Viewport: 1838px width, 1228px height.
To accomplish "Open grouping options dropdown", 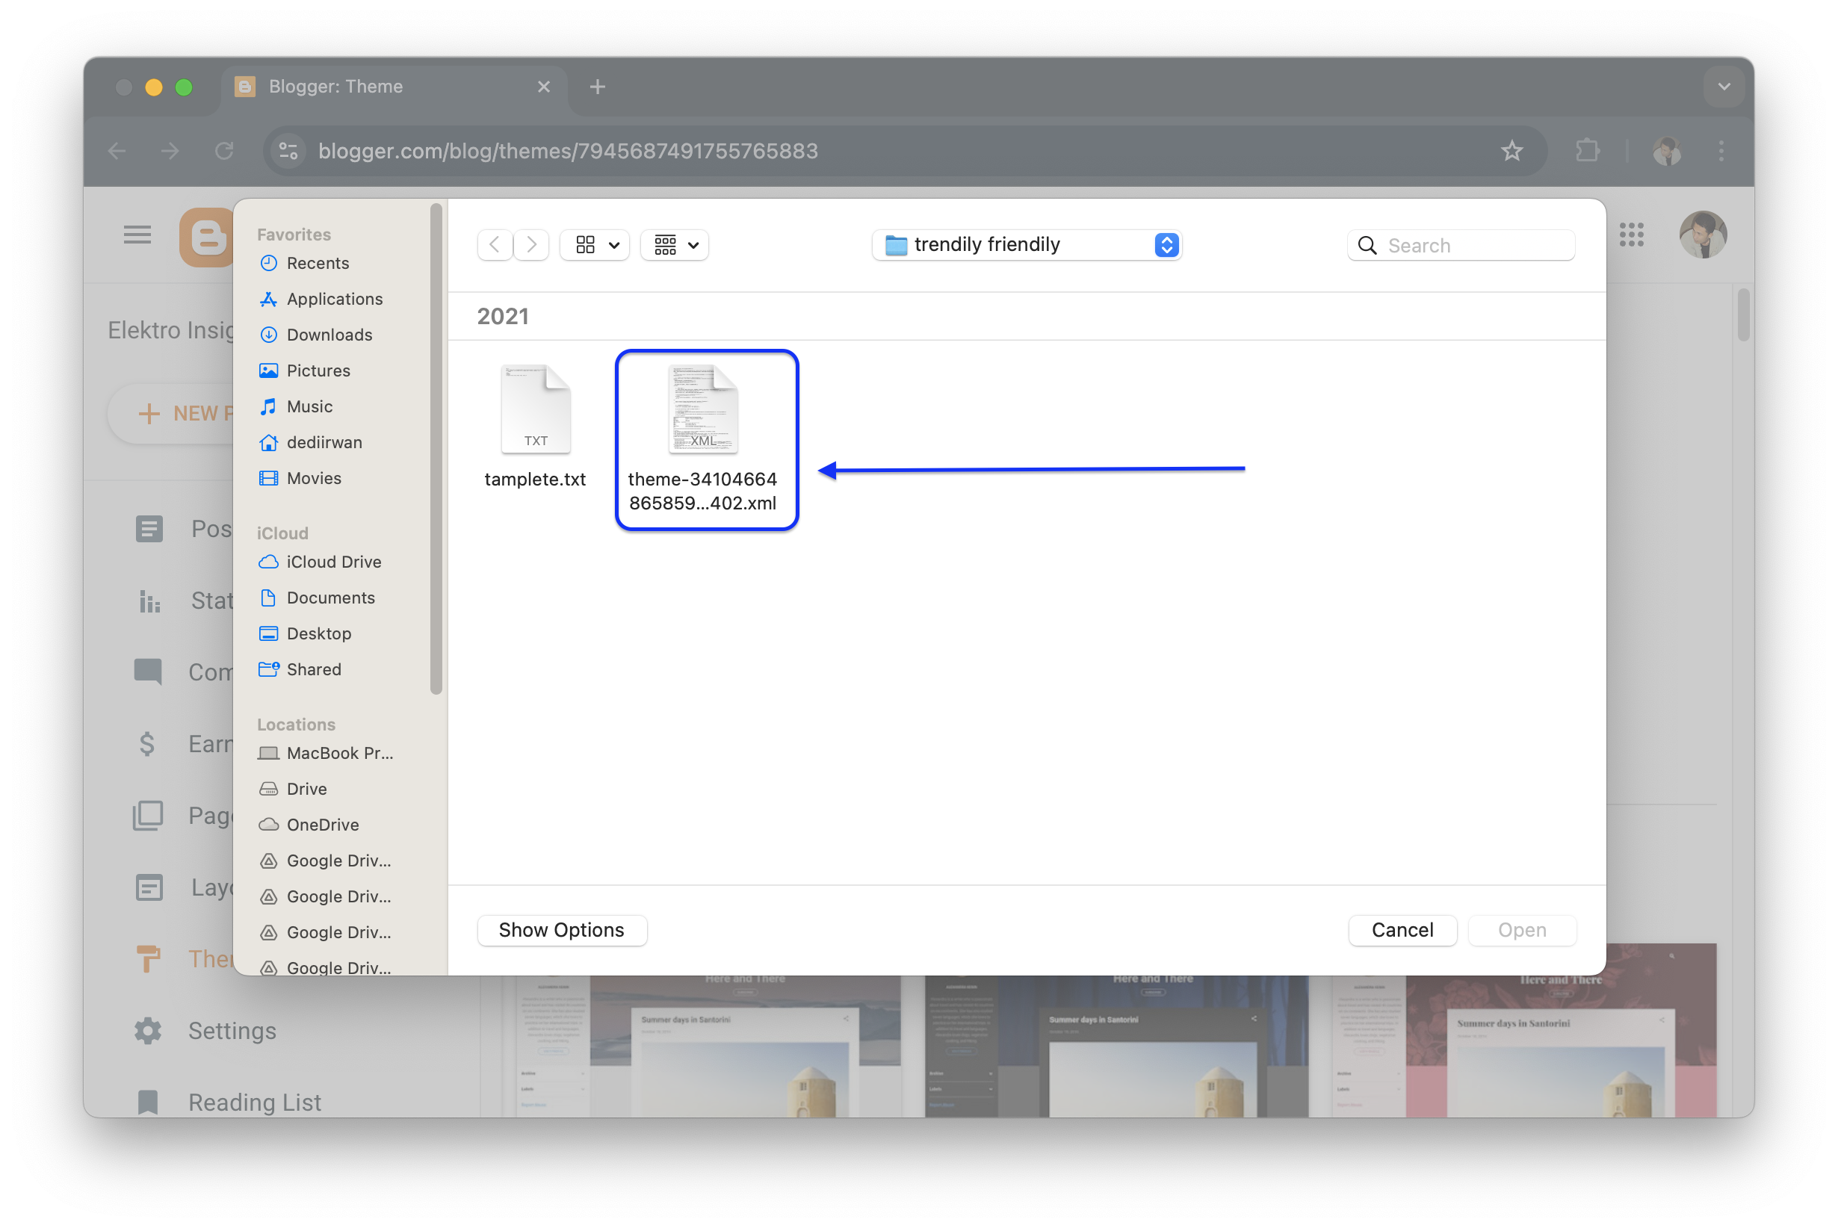I will point(675,245).
